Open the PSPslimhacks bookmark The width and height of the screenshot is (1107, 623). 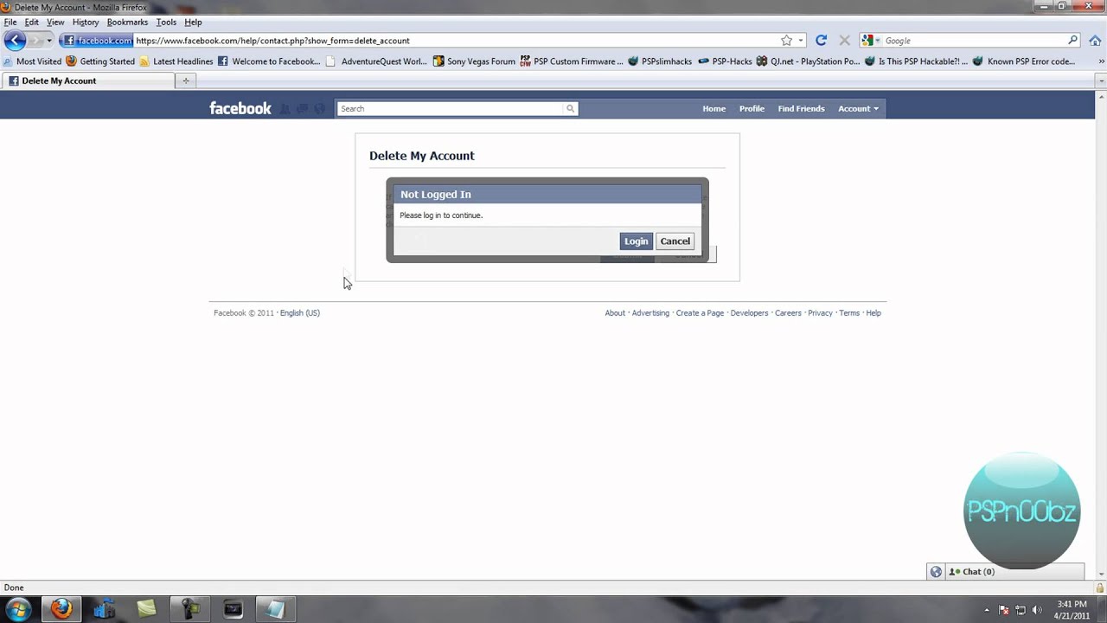click(660, 61)
